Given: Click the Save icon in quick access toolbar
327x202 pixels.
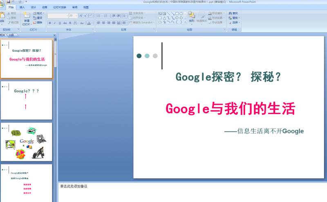Looking at the screenshot, I should point(8,2).
